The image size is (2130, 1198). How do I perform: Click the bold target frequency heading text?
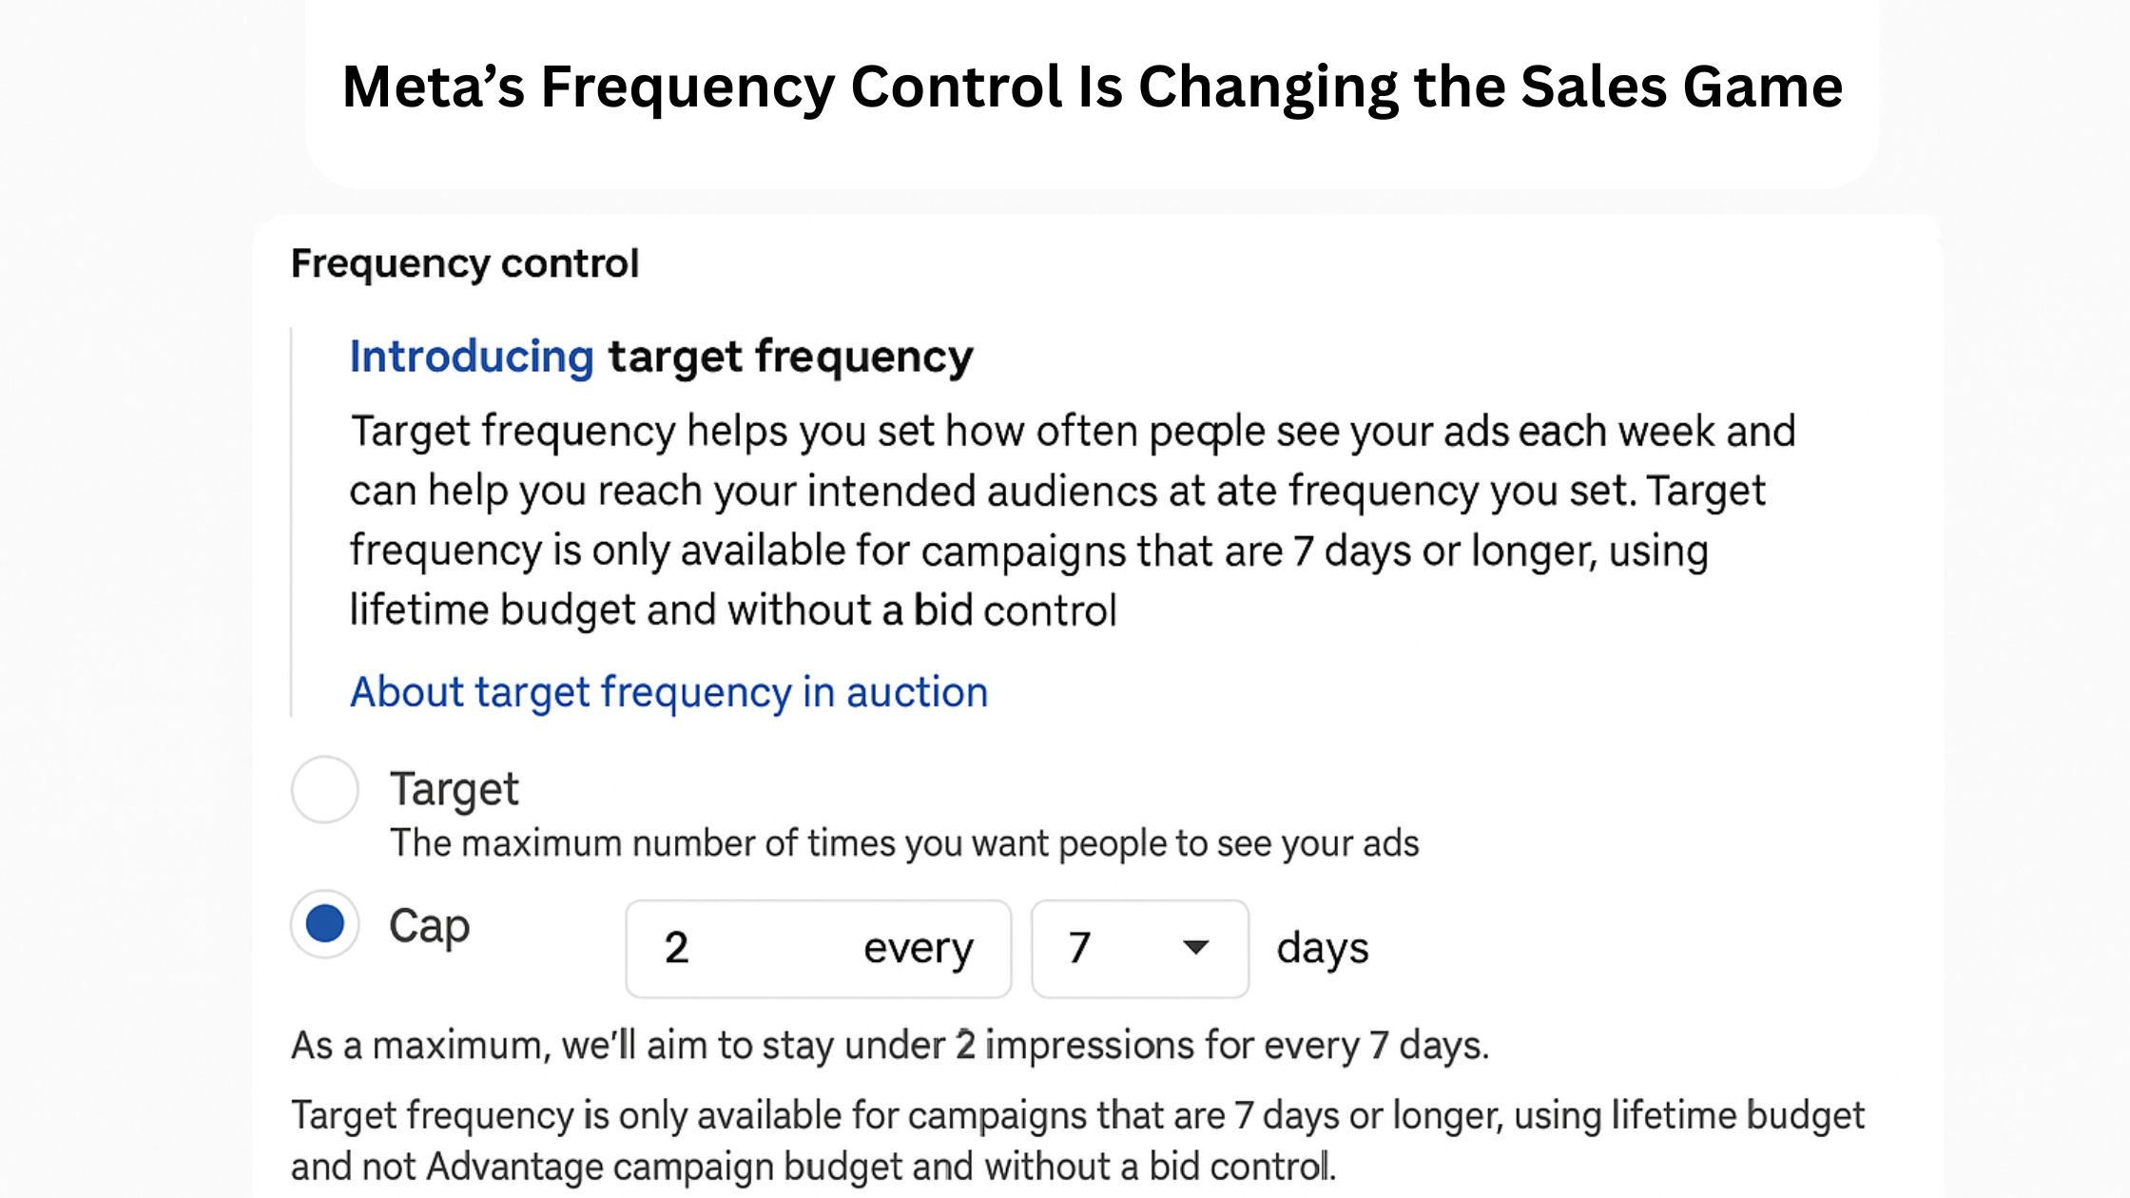(x=791, y=357)
